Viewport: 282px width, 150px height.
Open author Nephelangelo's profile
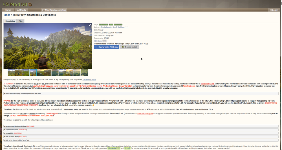tap(107, 27)
